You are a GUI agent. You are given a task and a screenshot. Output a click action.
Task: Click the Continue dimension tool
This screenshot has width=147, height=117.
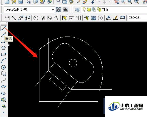tap(78, 18)
